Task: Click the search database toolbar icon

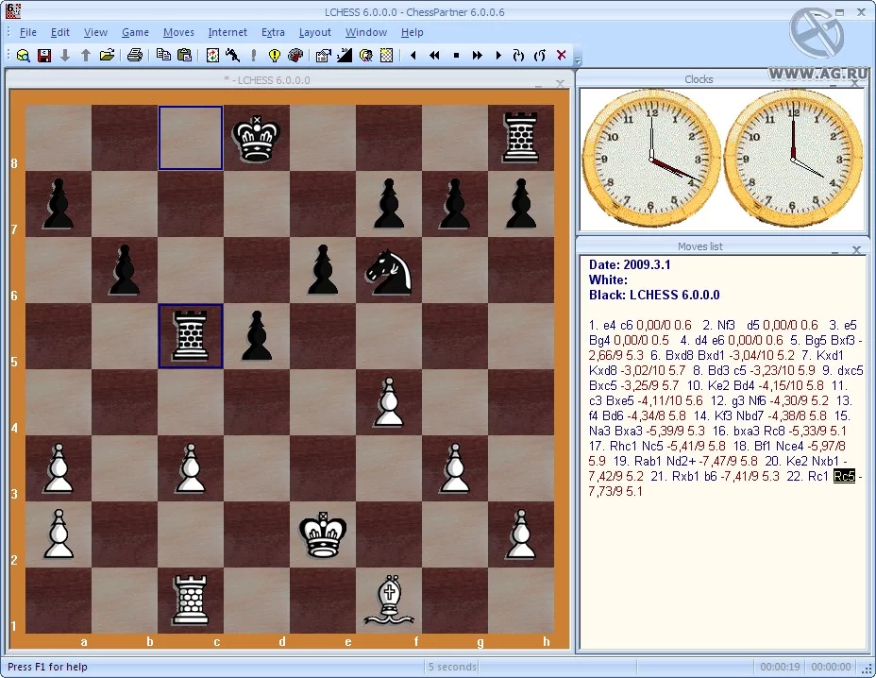Action: (x=23, y=56)
